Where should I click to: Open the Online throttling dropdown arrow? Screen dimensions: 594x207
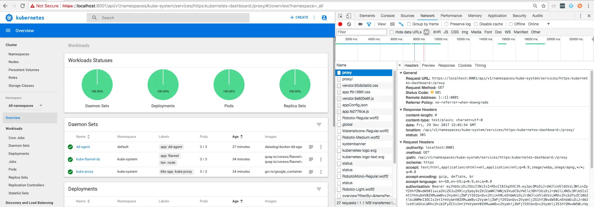[548, 24]
